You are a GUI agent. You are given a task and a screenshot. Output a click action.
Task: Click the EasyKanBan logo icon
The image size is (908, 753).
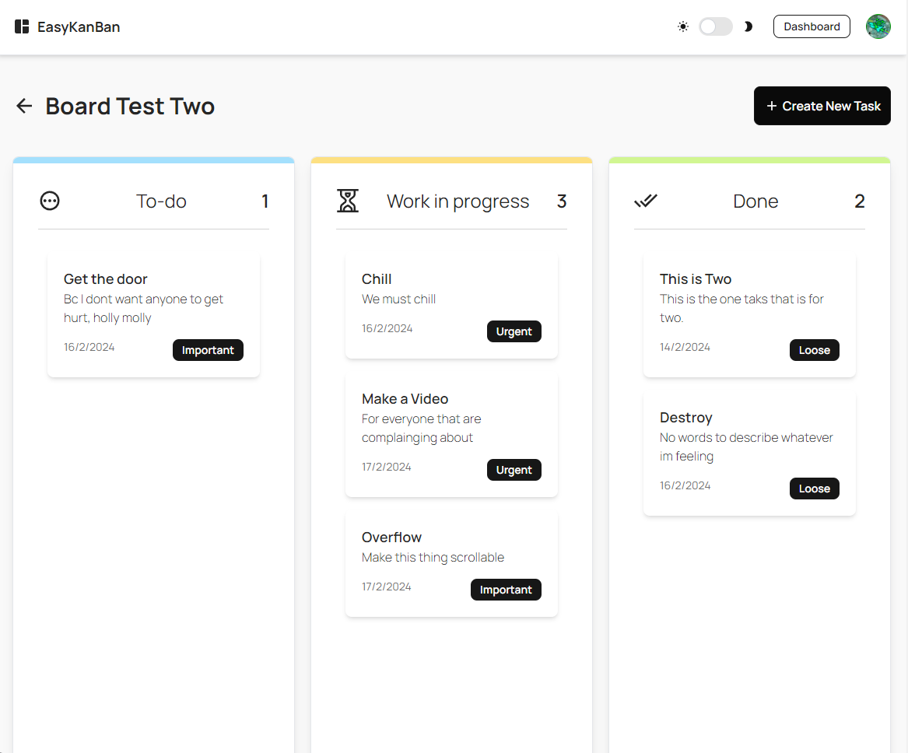22,27
